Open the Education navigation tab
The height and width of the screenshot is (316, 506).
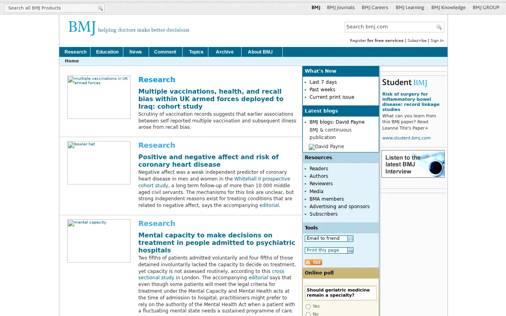pos(107,52)
